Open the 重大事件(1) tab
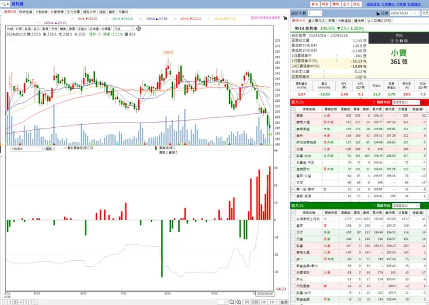Screen dimensions: 429x305 317,20
